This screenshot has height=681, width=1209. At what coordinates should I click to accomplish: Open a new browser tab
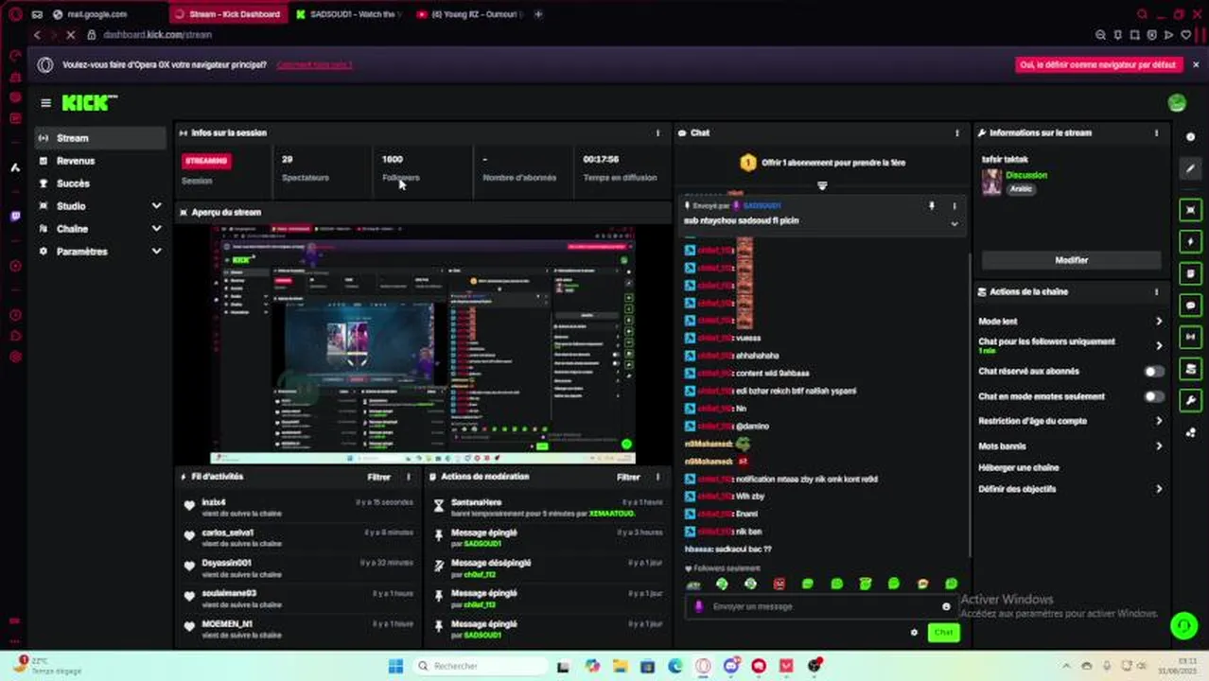[538, 14]
